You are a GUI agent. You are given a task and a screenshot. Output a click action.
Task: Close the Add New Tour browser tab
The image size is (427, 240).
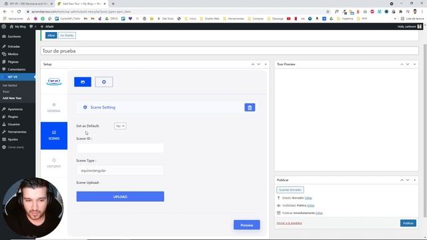[x=105, y=4]
